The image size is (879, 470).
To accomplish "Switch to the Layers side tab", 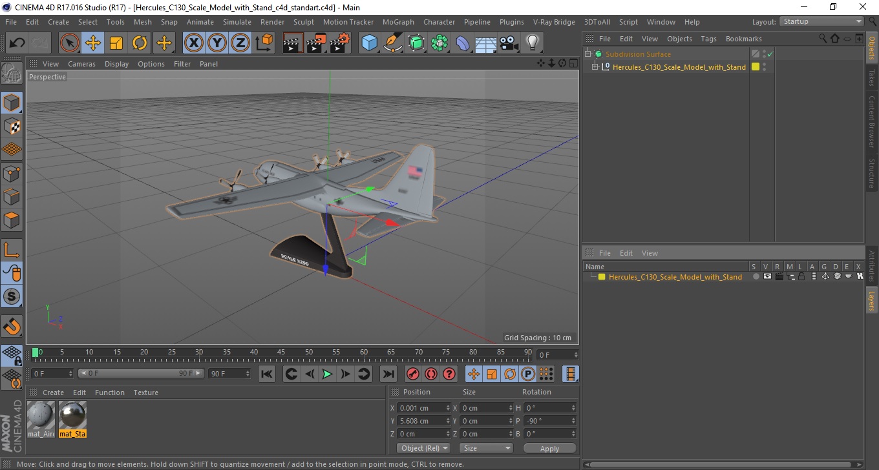I will [871, 300].
